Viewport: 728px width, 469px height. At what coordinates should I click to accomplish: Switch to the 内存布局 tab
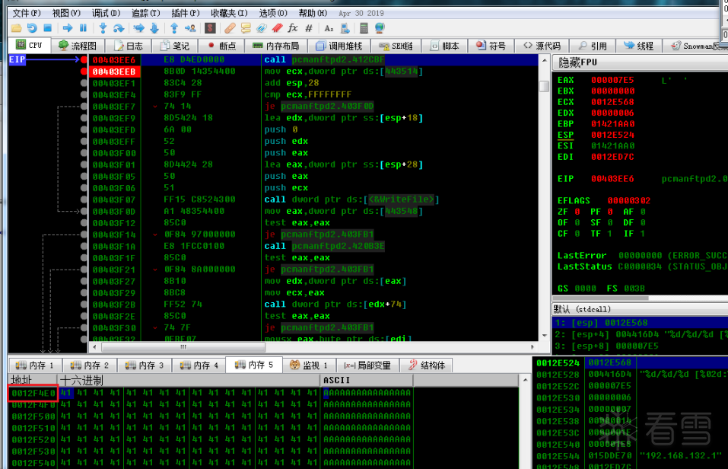tap(276, 46)
